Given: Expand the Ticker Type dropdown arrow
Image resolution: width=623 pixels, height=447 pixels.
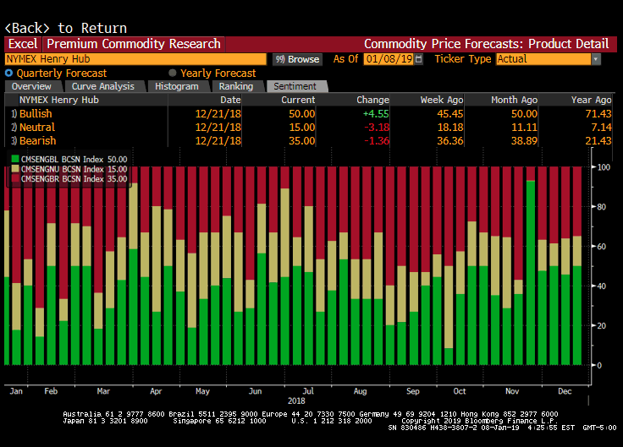Looking at the screenshot, I should [x=596, y=59].
